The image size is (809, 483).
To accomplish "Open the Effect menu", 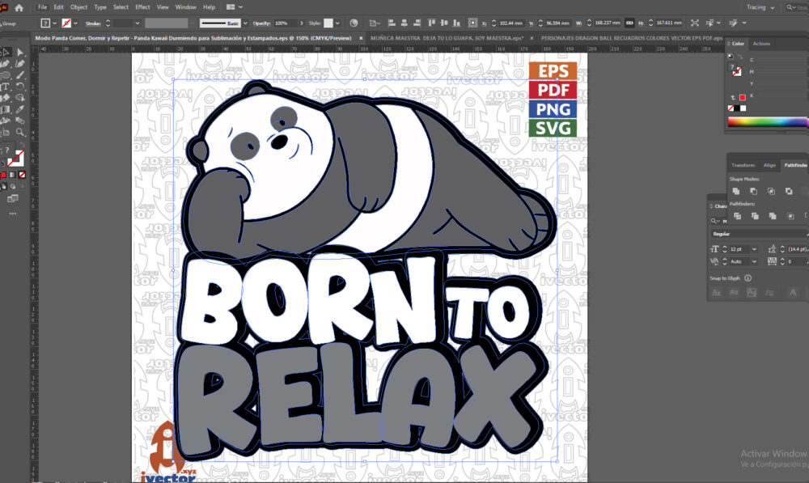I will click(142, 7).
